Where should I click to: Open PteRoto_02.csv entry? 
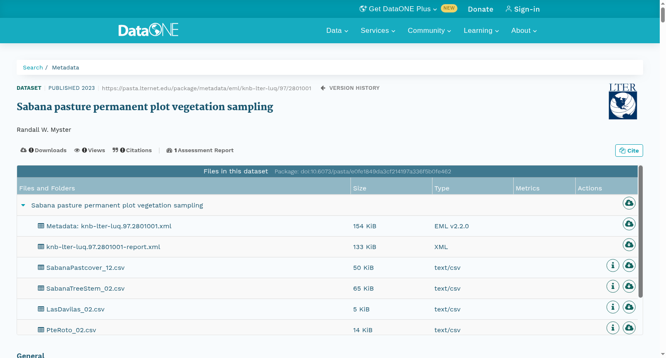coord(71,330)
